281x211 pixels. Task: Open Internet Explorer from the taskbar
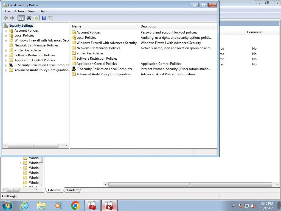(24, 205)
